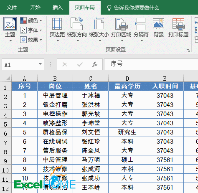Click the 效果 theme effects icon
Image resolution: width=198 pixels, height=193 pixels.
(x=23, y=40)
